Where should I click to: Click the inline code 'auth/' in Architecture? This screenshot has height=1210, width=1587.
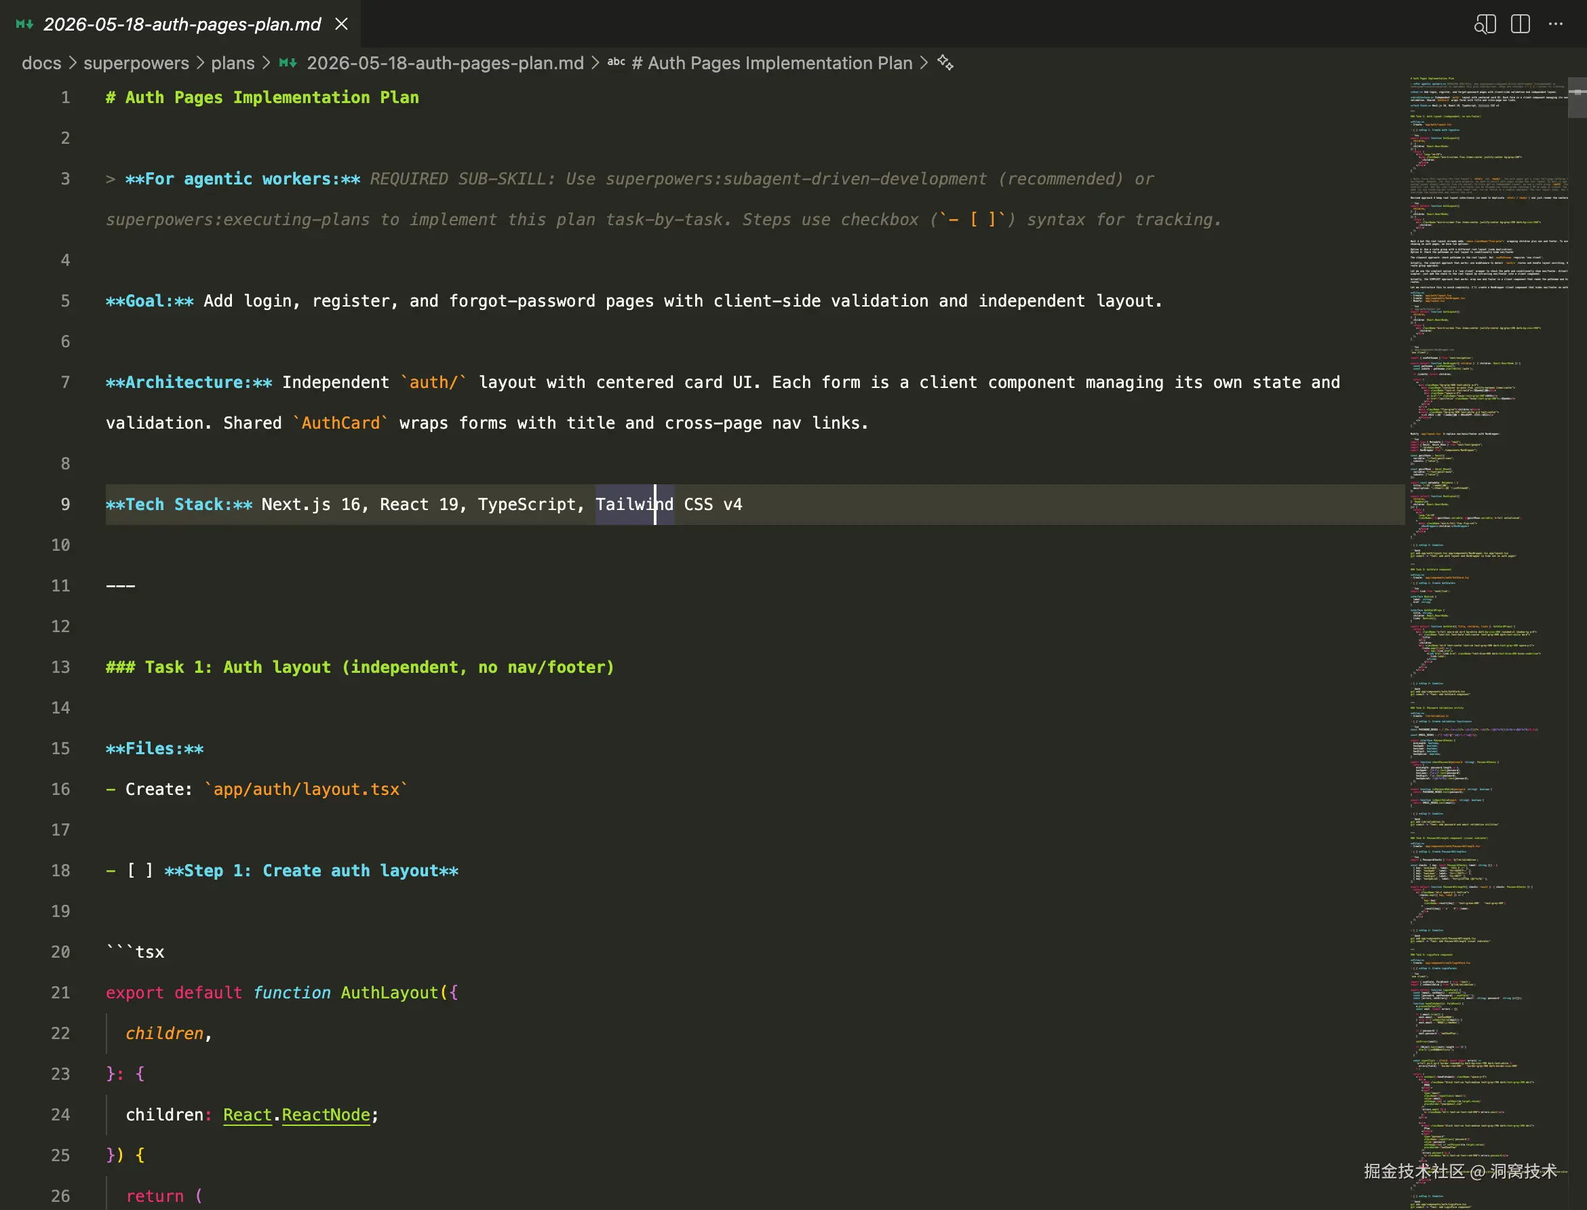[433, 383]
